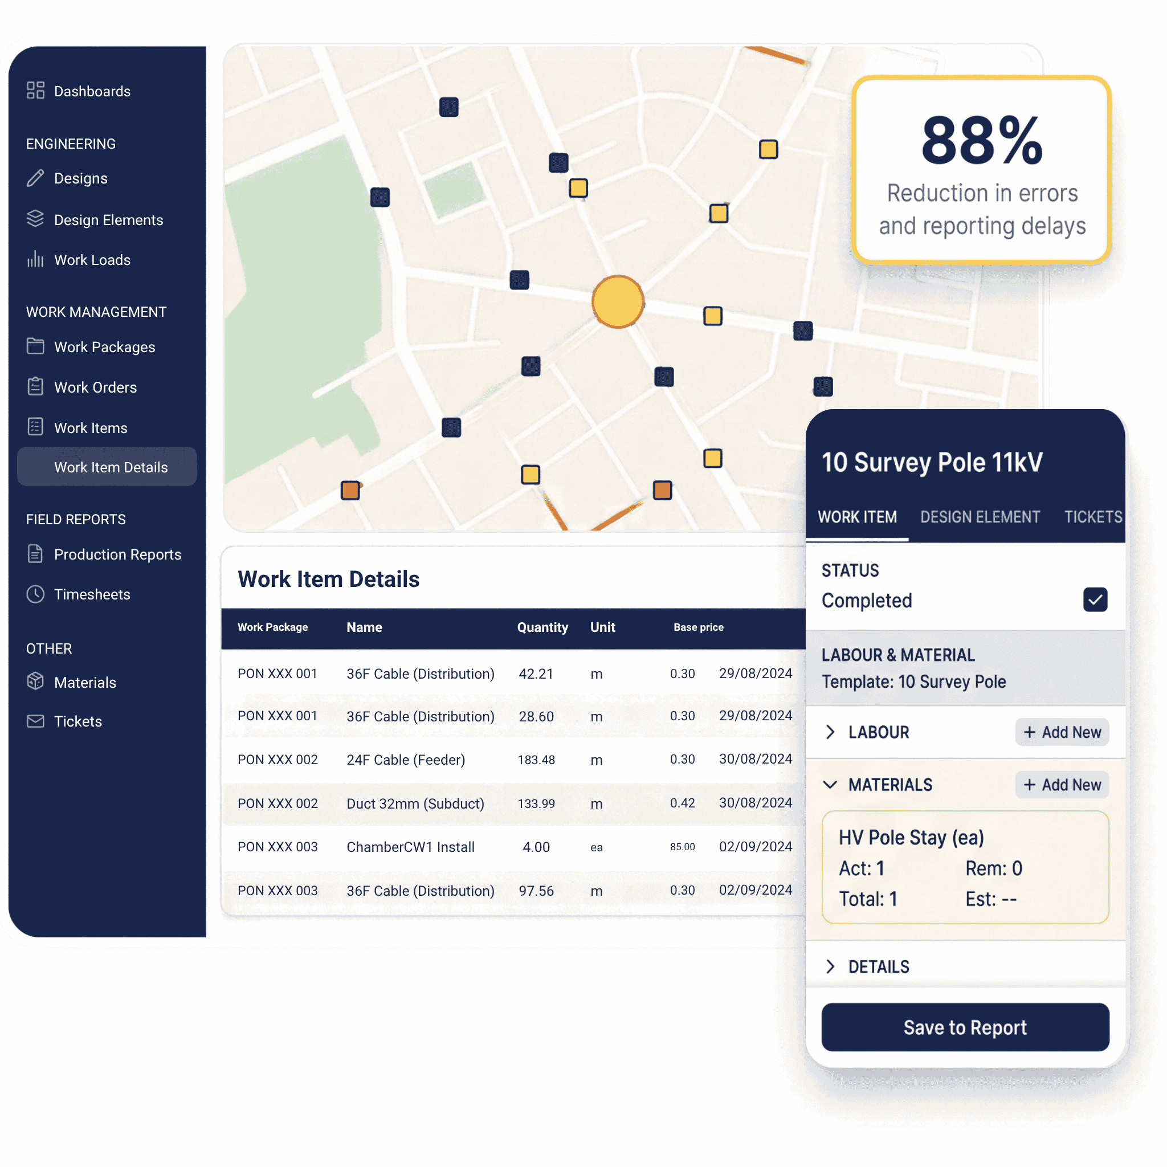The width and height of the screenshot is (1167, 1167).
Task: Switch to the TICKETS tab
Action: [x=1093, y=517]
